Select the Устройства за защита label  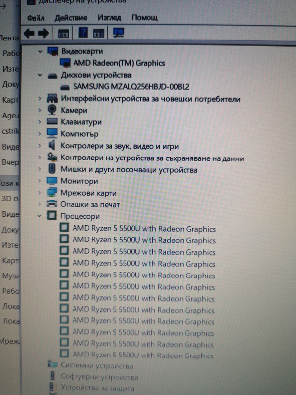tap(97, 388)
